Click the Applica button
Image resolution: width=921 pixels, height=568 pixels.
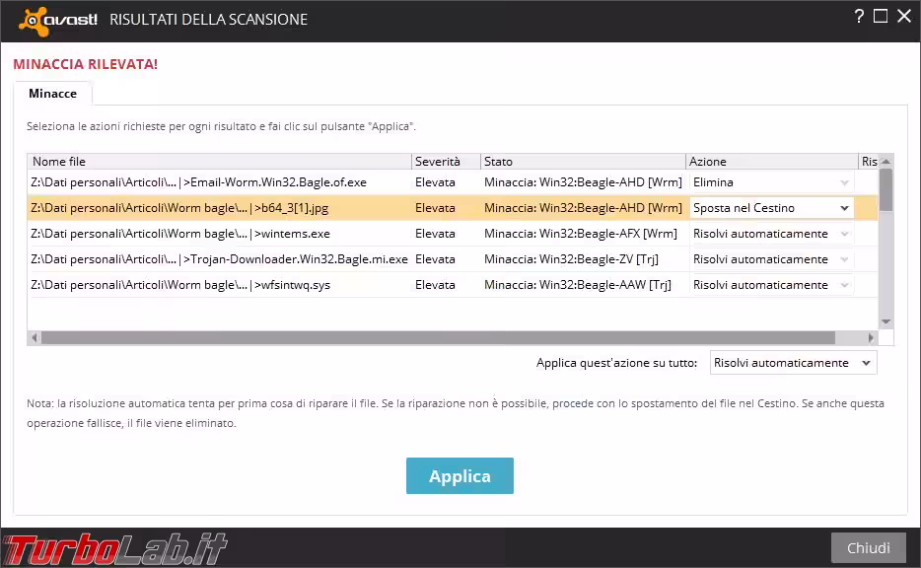coord(460,476)
